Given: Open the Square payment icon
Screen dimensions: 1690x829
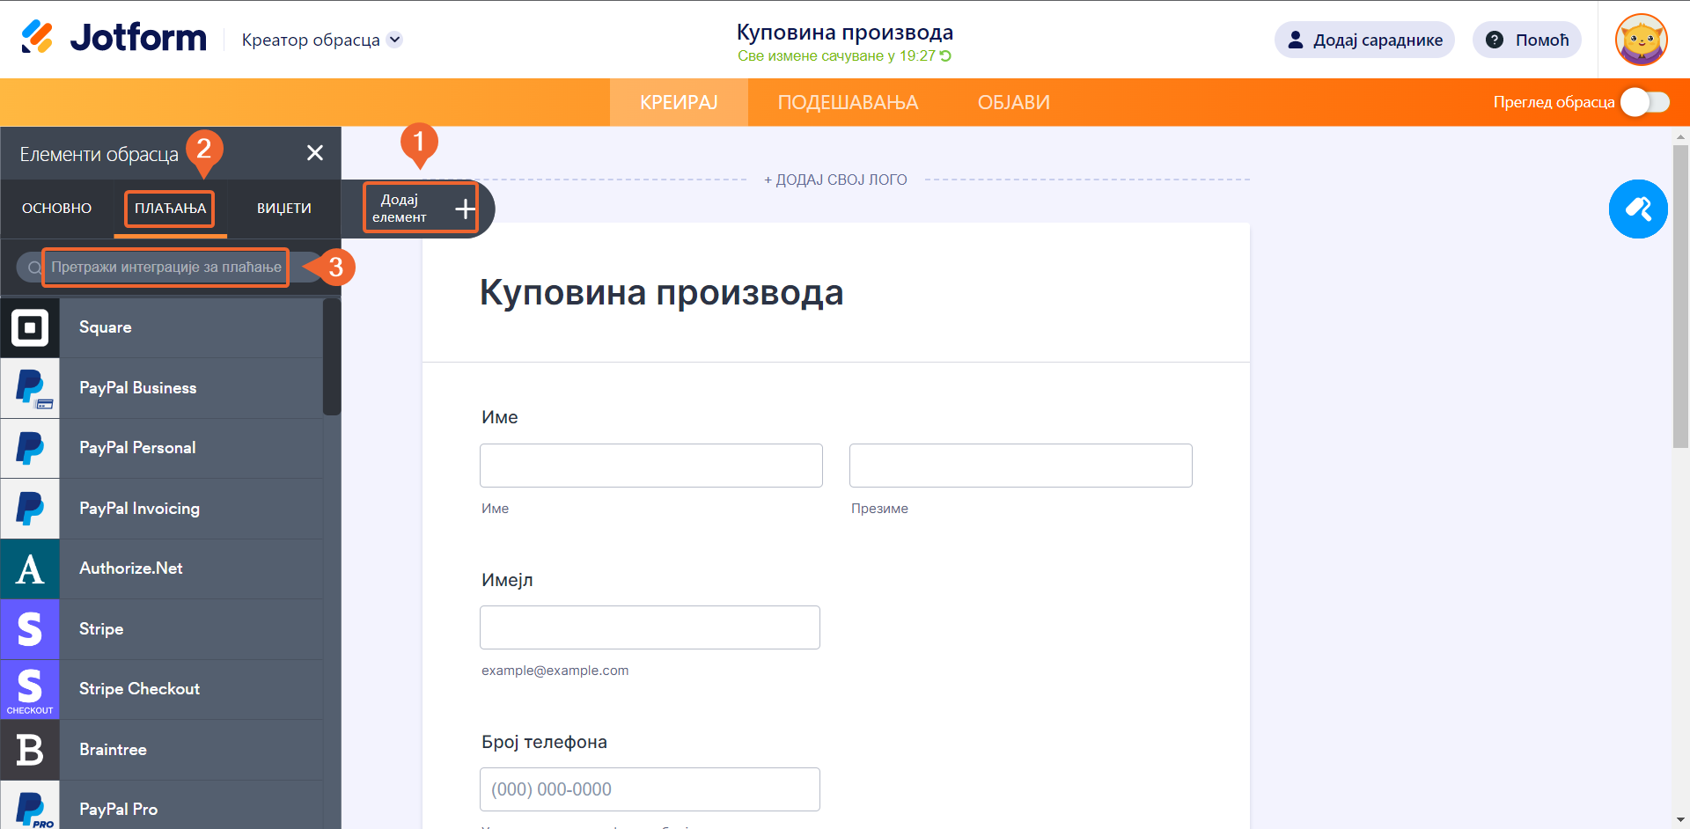Looking at the screenshot, I should pos(30,327).
